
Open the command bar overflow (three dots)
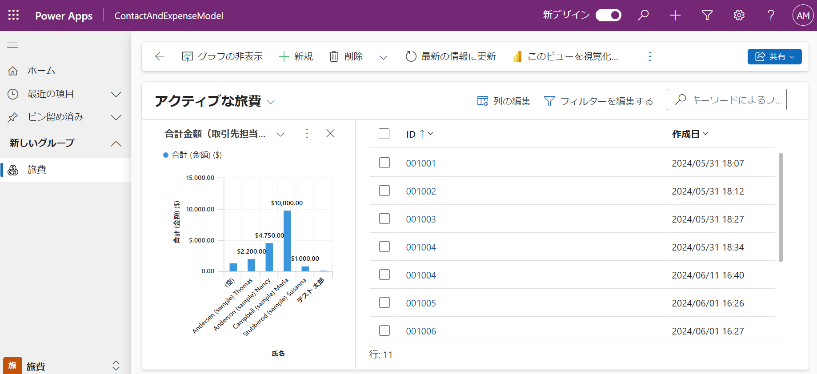[x=650, y=56]
